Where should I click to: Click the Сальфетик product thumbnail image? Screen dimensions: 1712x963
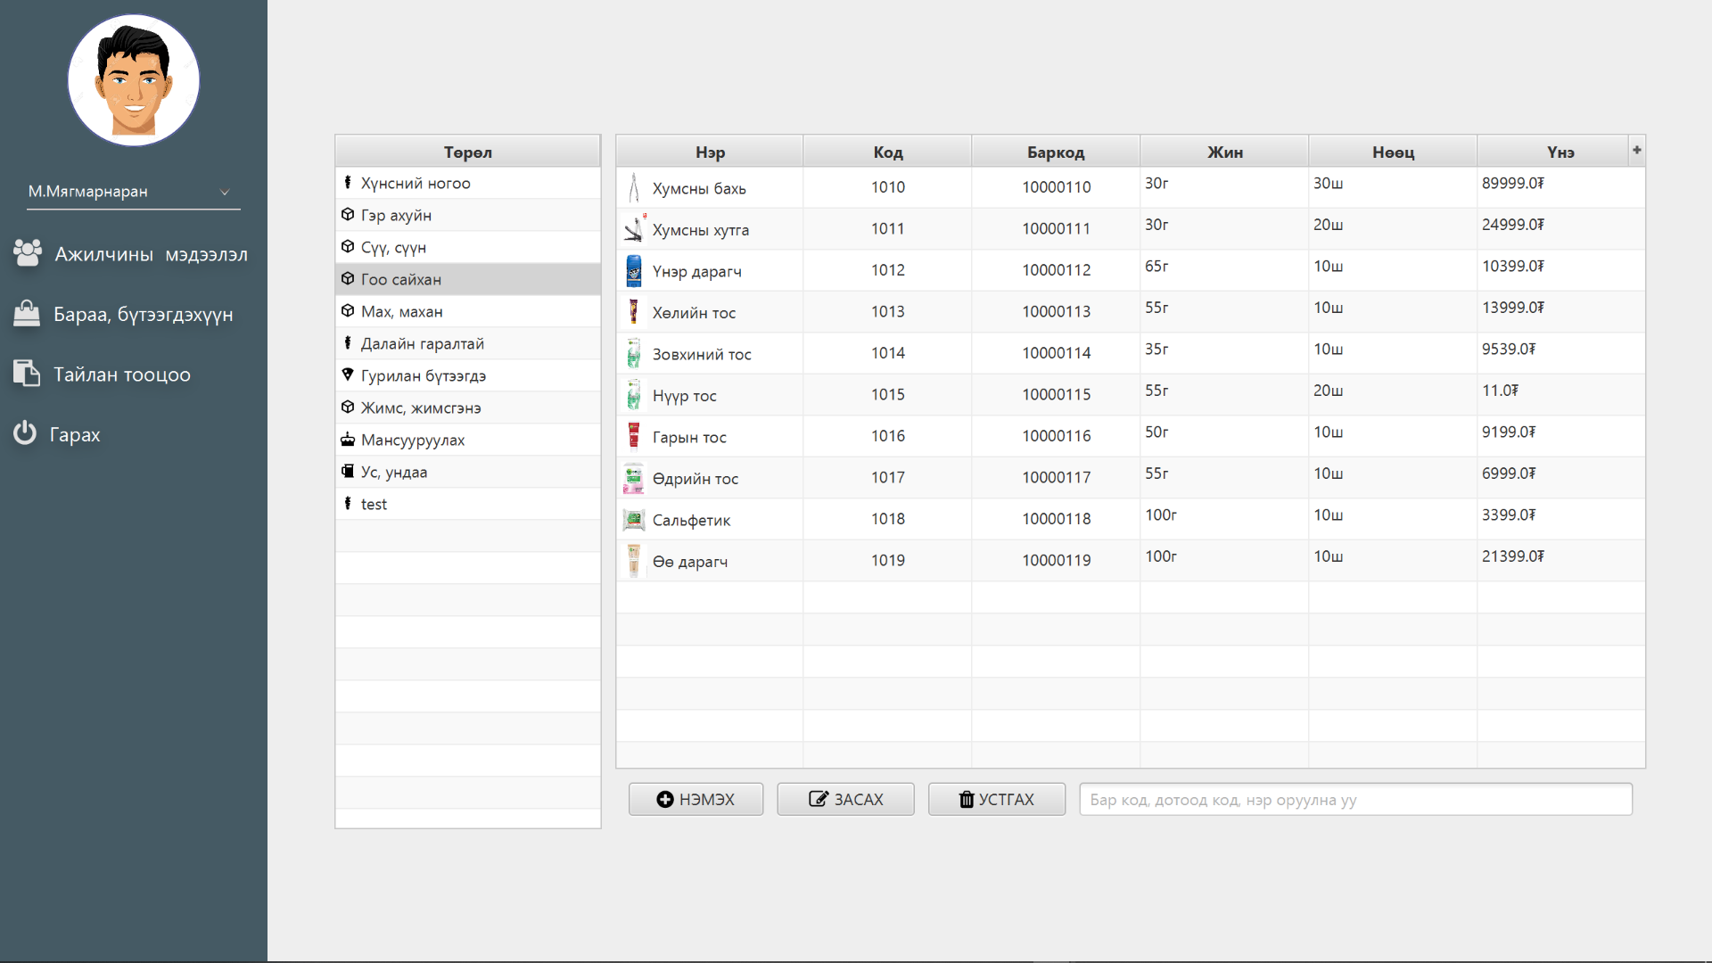(633, 519)
